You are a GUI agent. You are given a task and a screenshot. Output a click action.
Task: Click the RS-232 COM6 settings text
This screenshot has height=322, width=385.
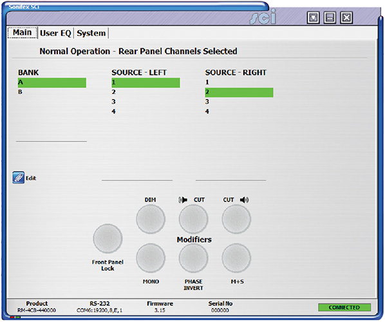[x=99, y=310]
